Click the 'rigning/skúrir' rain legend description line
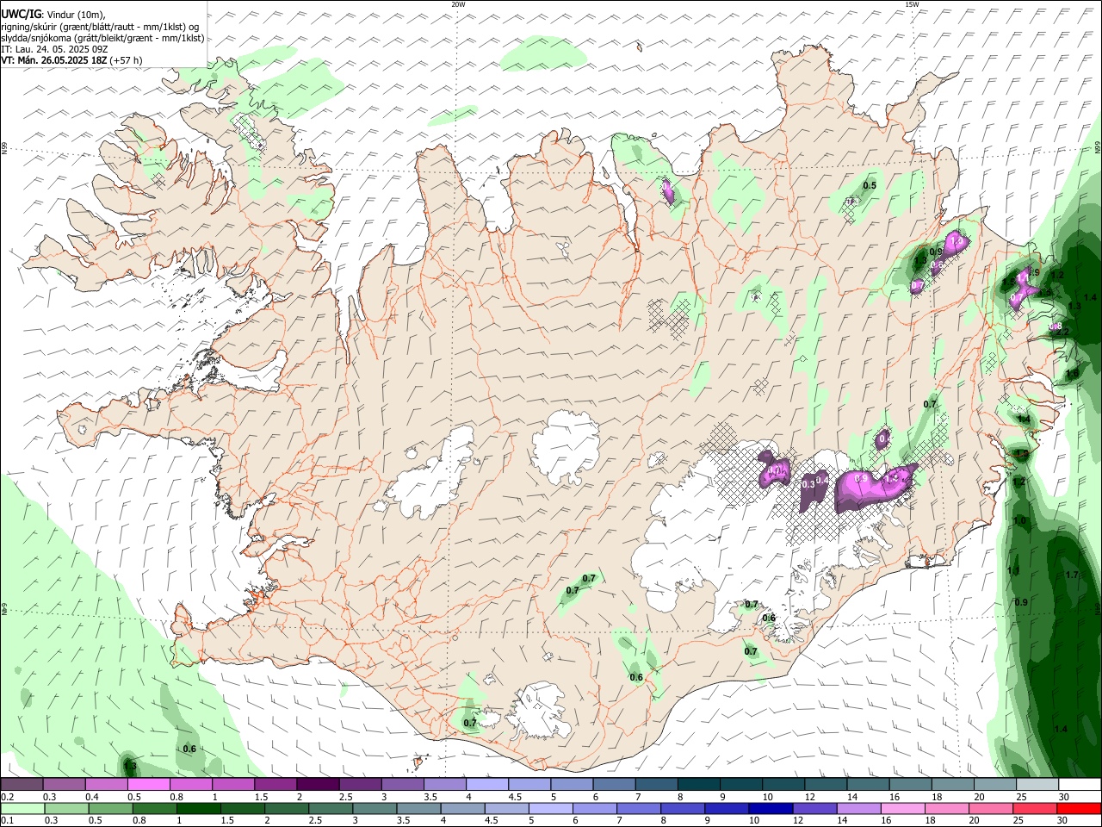Image resolution: width=1102 pixels, height=827 pixels. pos(100,27)
